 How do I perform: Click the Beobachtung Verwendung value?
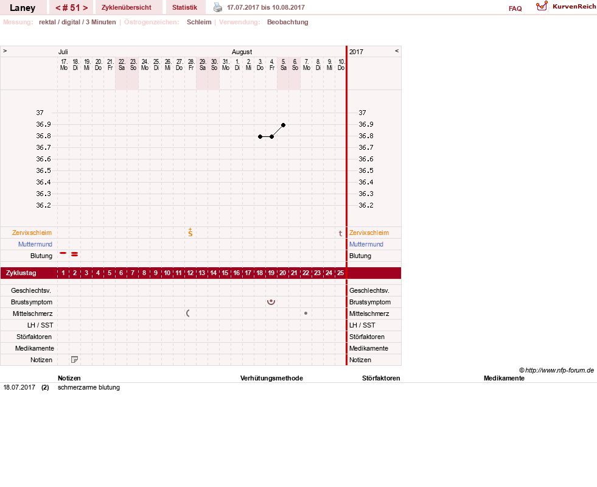click(287, 22)
